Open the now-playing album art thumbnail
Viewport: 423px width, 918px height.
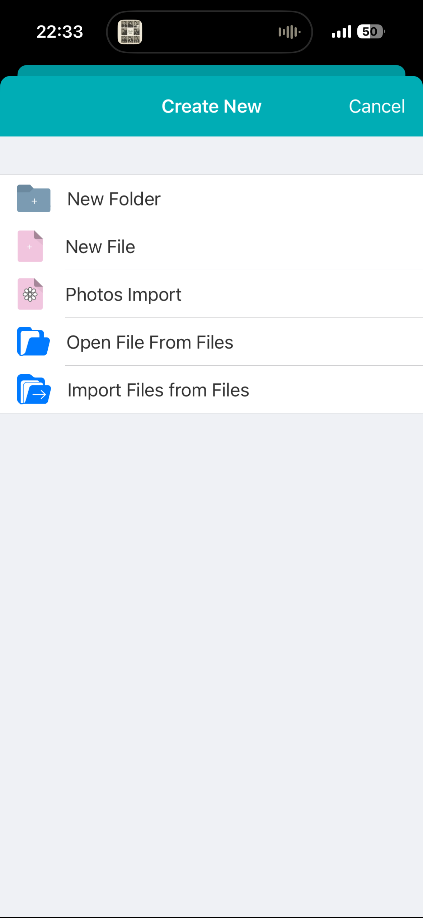pyautogui.click(x=130, y=32)
